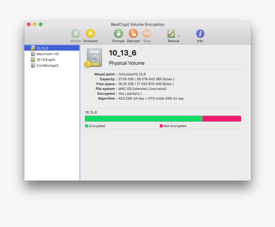Click the Encrypted legend marker
275x227 pixels.
pos(86,126)
